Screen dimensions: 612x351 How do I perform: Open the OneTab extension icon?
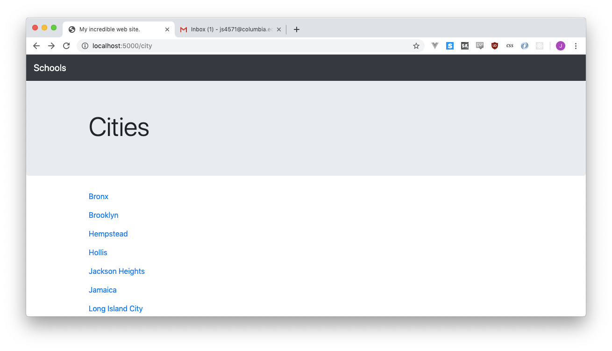tap(525, 46)
